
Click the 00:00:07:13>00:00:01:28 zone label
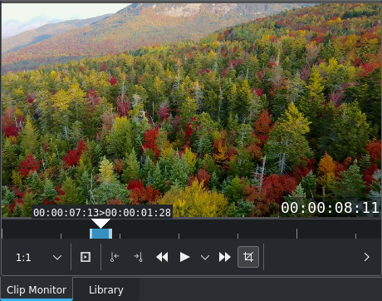point(102,213)
